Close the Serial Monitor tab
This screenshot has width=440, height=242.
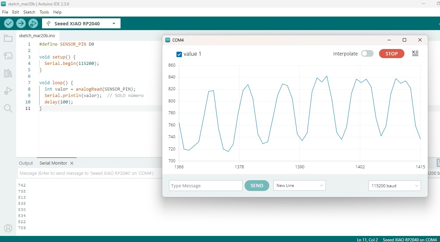click(72, 163)
